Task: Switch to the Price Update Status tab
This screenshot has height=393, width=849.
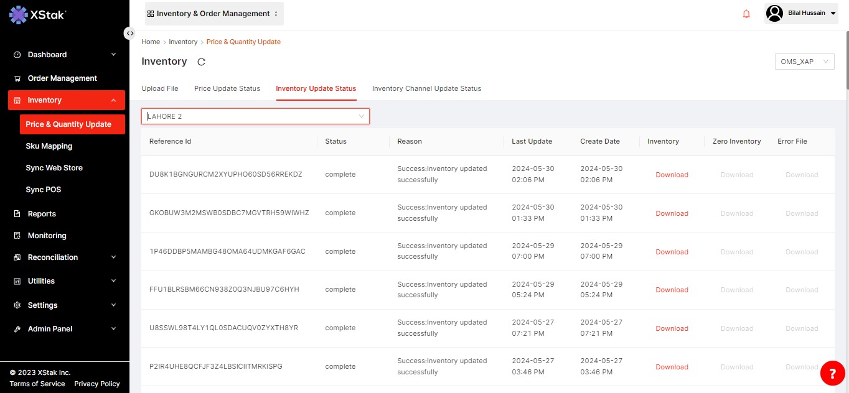Action: point(227,88)
